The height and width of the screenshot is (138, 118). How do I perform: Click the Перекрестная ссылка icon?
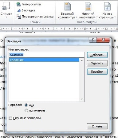tap(19, 17)
